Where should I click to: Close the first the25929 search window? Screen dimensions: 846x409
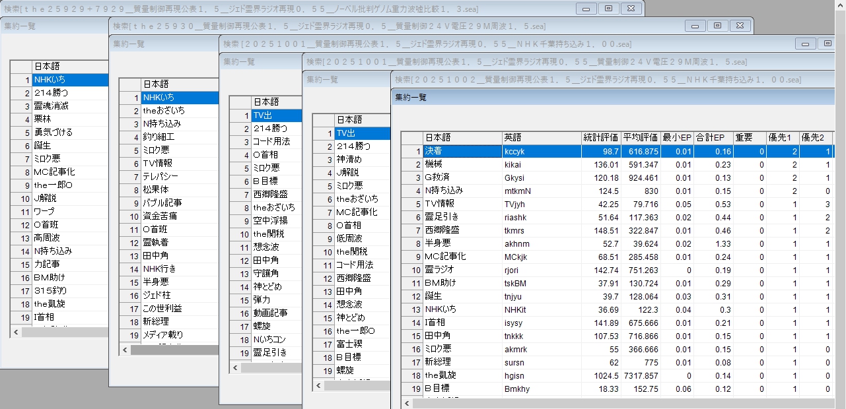click(x=631, y=9)
